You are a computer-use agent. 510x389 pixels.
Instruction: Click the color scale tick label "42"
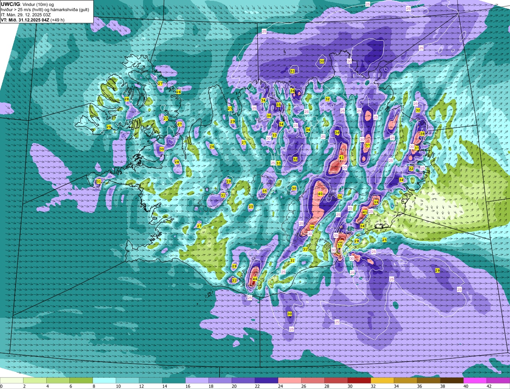click(x=489, y=386)
